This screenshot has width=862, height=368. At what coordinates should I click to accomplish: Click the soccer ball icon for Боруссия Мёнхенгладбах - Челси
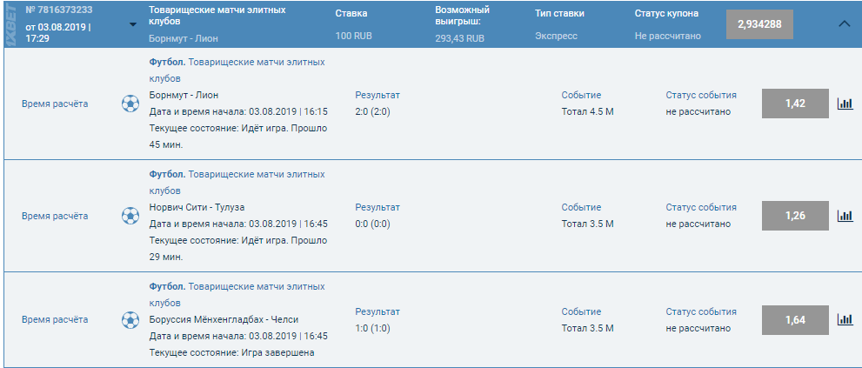pos(130,319)
